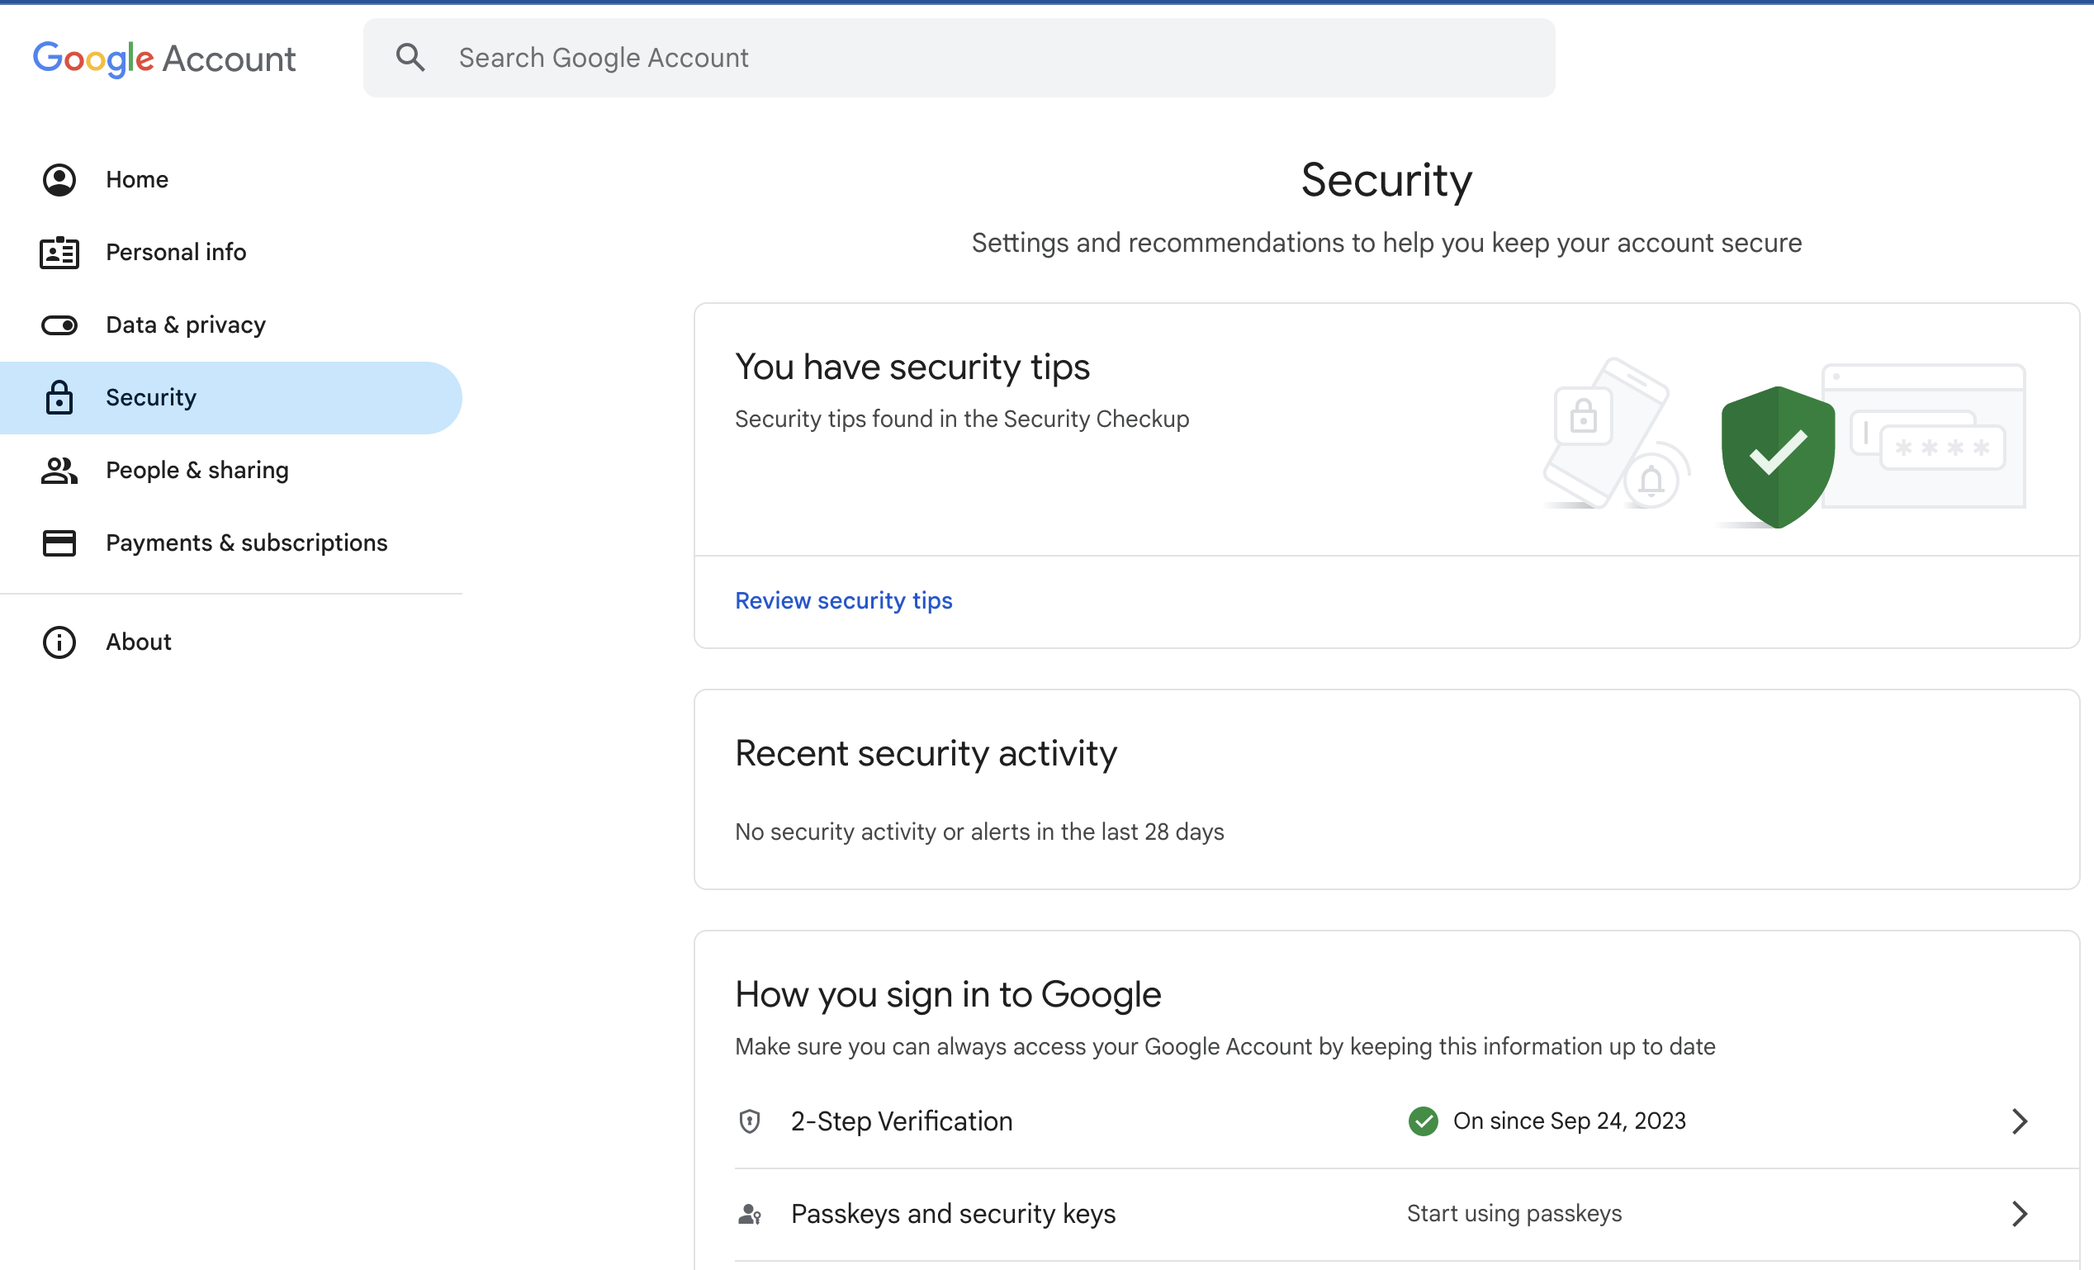This screenshot has width=2094, height=1270.
Task: Click Review security tips link
Action: 844,601
